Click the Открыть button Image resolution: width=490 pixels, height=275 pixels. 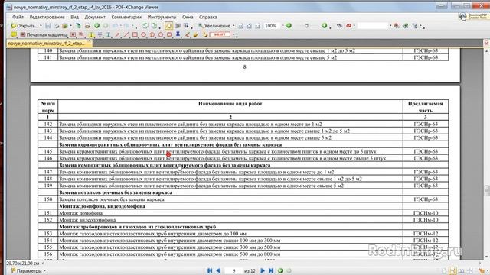(x=24, y=26)
